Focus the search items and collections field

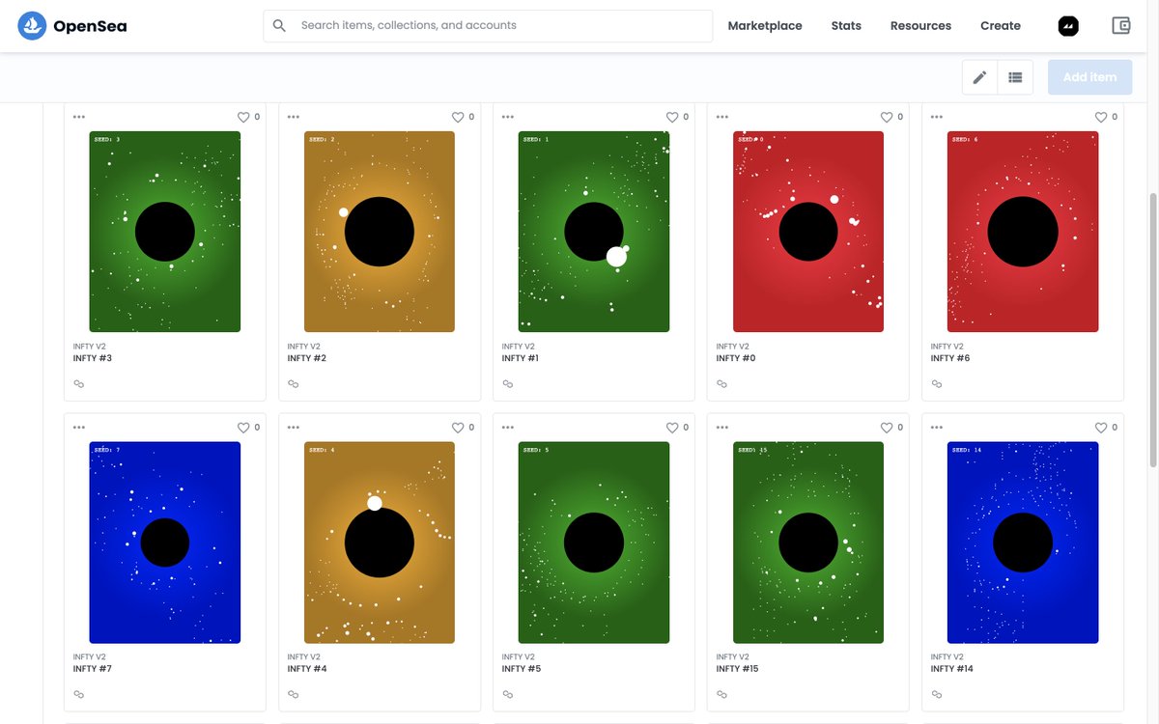click(x=488, y=26)
